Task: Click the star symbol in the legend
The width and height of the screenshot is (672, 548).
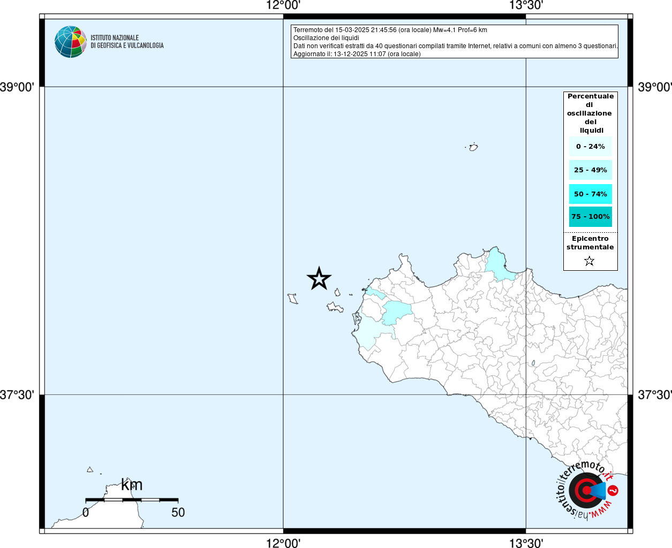Action: (x=590, y=261)
